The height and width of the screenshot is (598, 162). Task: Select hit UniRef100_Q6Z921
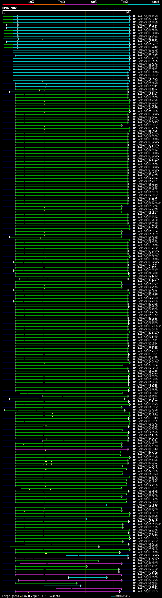(x=145, y=69)
